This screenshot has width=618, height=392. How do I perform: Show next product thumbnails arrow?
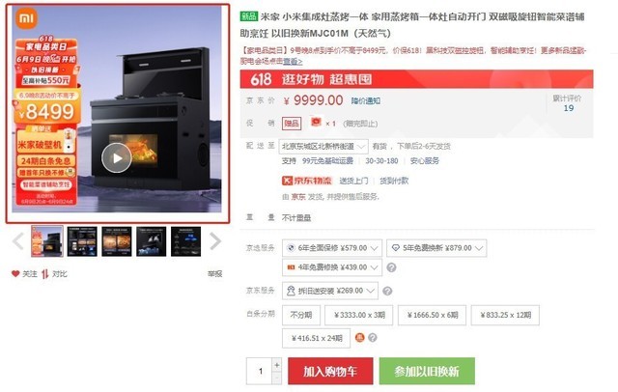(x=215, y=241)
